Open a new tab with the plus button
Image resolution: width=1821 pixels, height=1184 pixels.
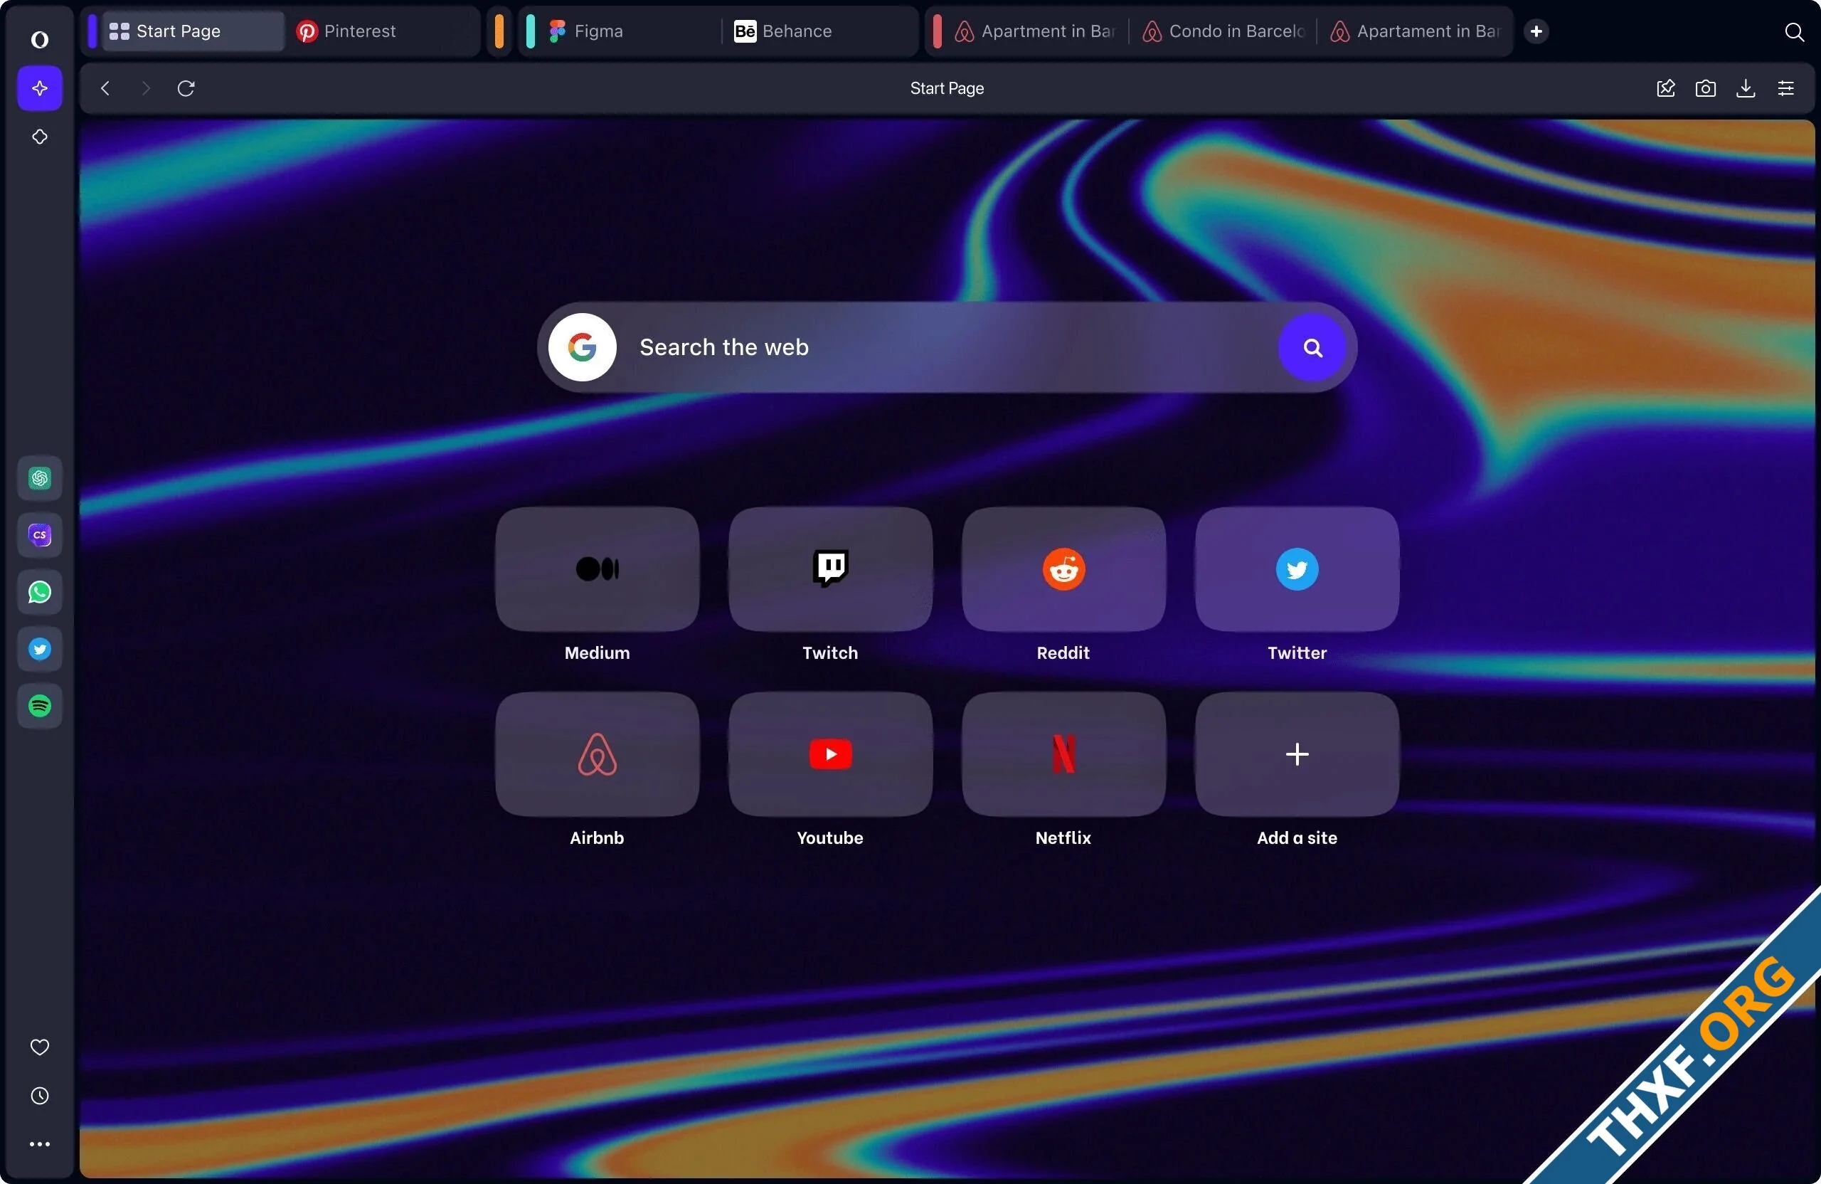[x=1536, y=31]
